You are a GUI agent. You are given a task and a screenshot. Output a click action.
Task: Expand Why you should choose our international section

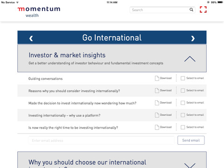pos(190,165)
